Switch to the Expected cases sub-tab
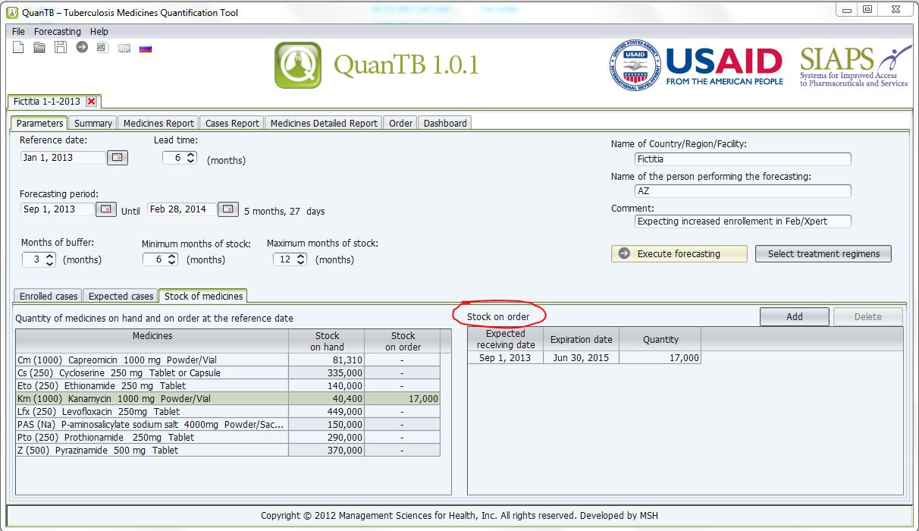The height and width of the screenshot is (531, 919). pos(121,296)
